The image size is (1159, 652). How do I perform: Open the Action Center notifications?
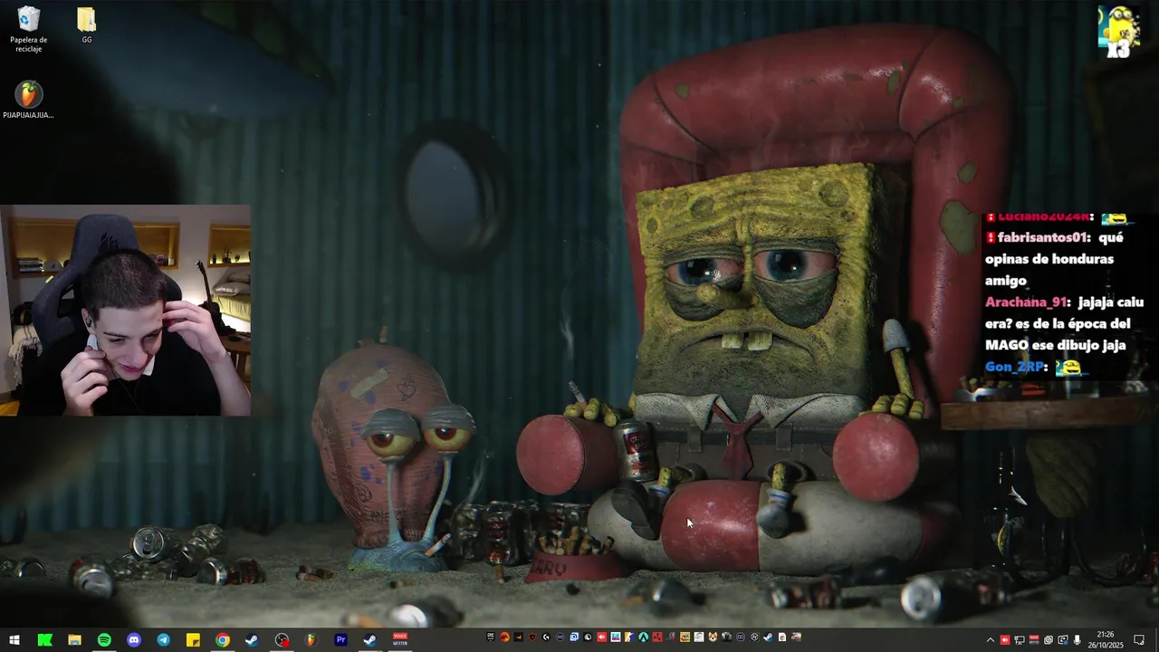(1139, 640)
